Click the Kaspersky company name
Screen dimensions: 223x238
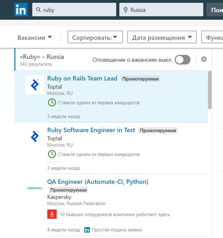(59, 197)
